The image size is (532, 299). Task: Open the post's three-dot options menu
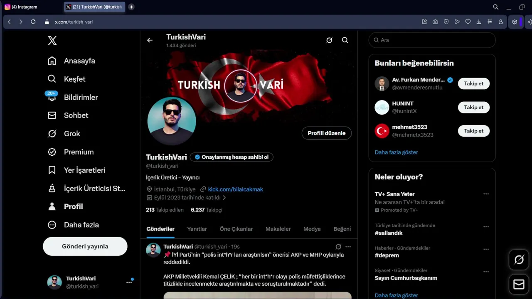pyautogui.click(x=348, y=247)
